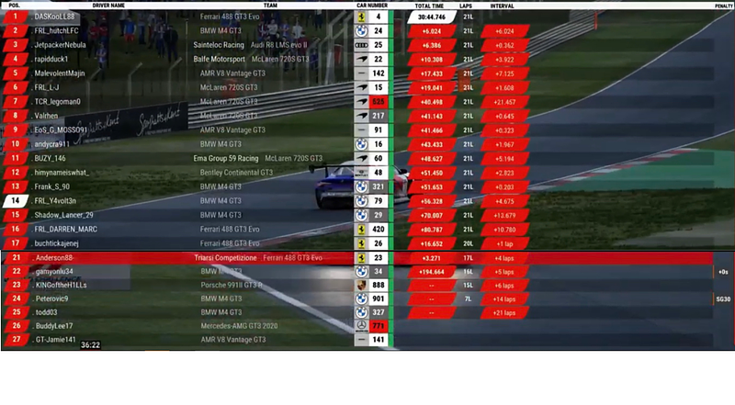Click the CAR NUMBER column header
The width and height of the screenshot is (735, 405).
point(372,6)
